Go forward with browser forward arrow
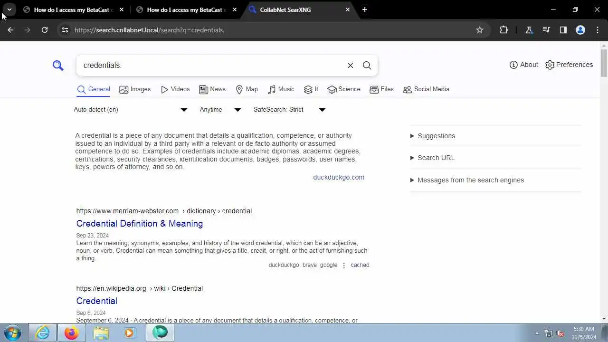This screenshot has width=608, height=342. pos(28,30)
